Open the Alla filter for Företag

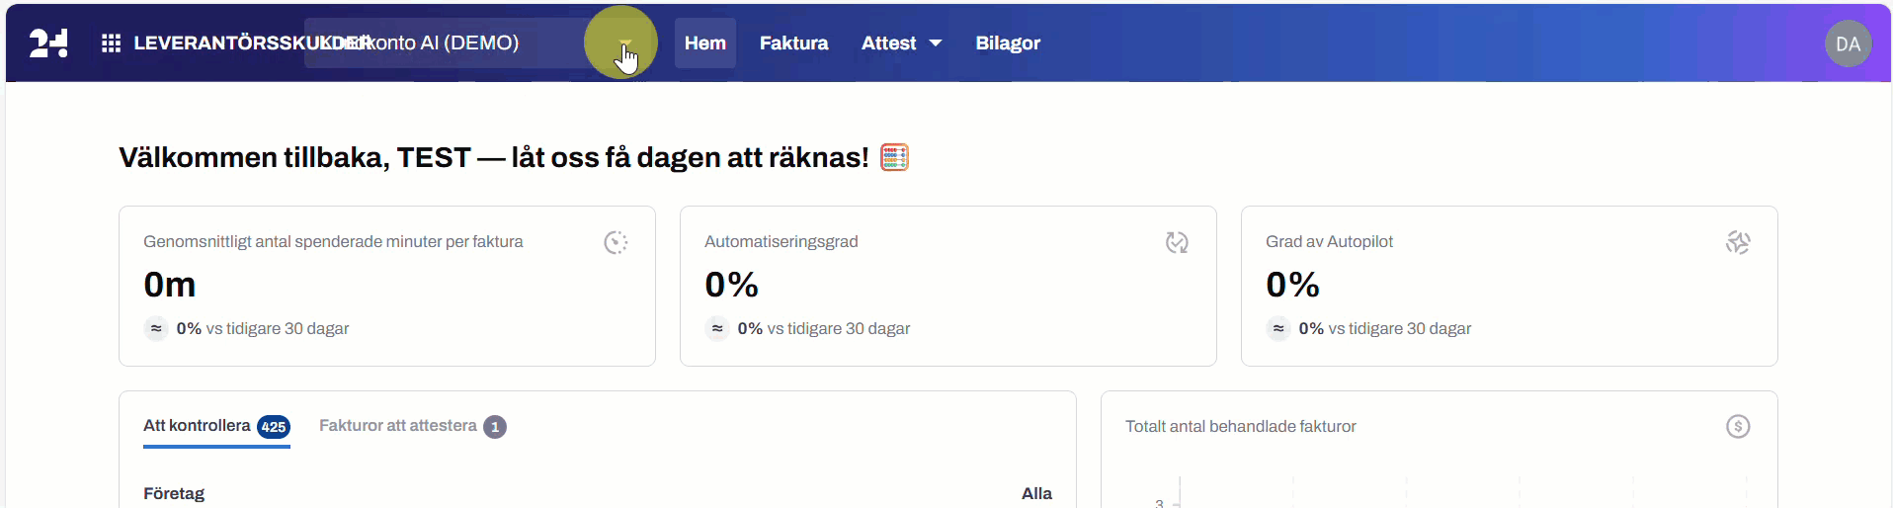tap(1036, 493)
